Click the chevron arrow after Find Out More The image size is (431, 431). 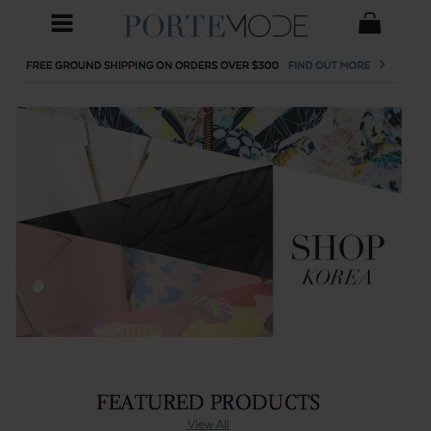pos(382,65)
